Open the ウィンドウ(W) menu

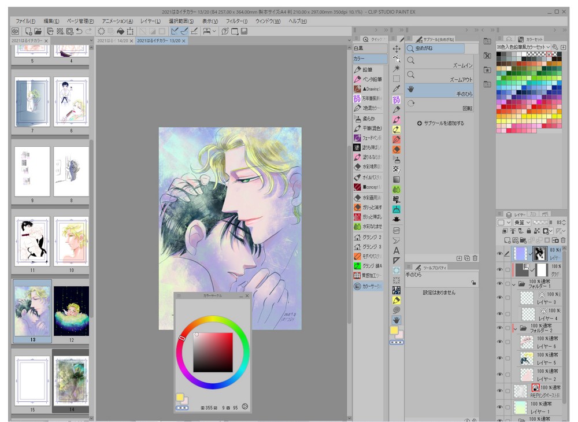pos(268,21)
